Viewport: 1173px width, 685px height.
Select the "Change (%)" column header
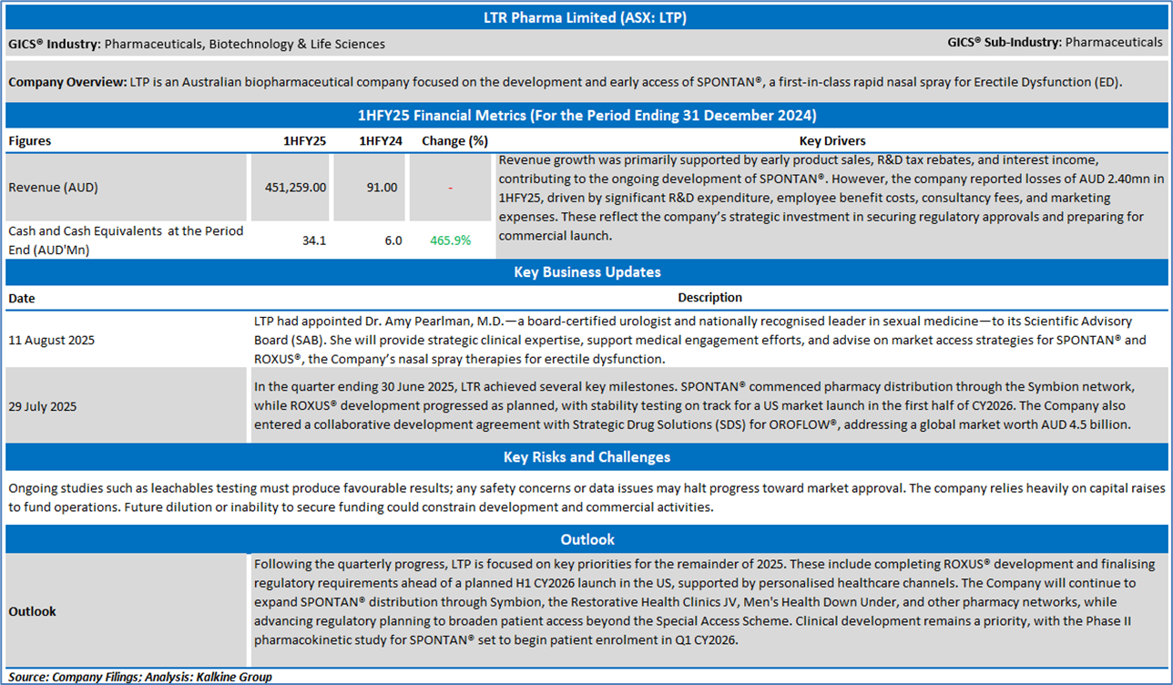(455, 141)
